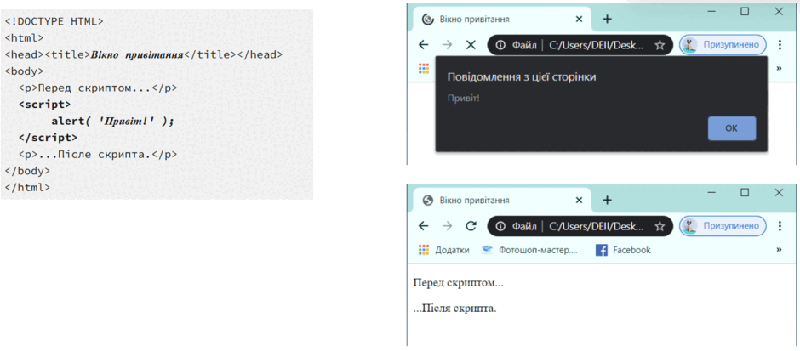This screenshot has width=800, height=351.
Task: Select Вікно привітання tab in top window
Action: pos(502,19)
